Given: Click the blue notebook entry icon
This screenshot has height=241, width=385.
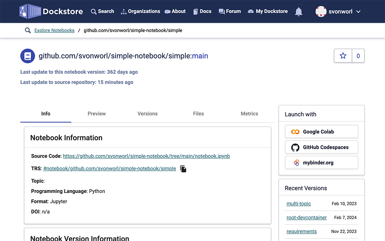Looking at the screenshot, I should point(27,56).
